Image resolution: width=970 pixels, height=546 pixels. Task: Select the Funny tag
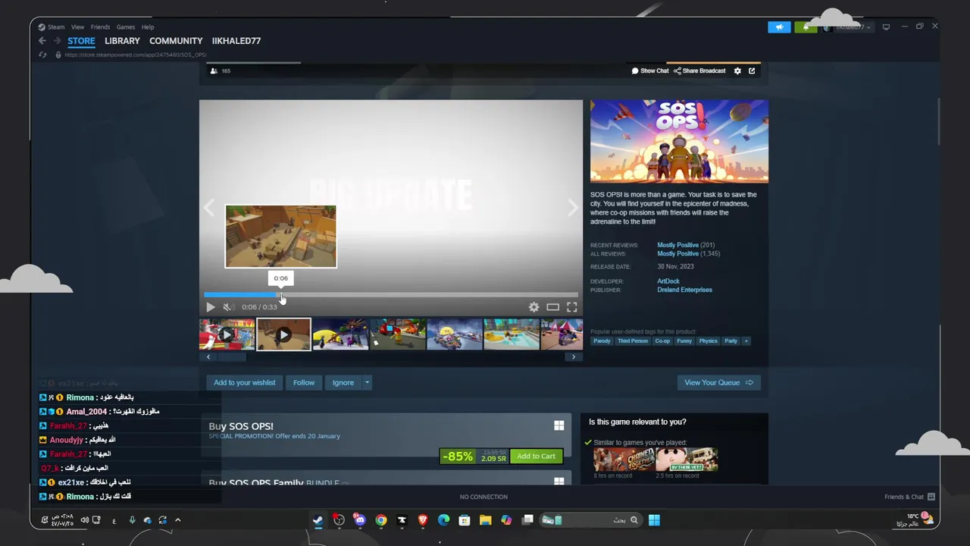tap(684, 341)
